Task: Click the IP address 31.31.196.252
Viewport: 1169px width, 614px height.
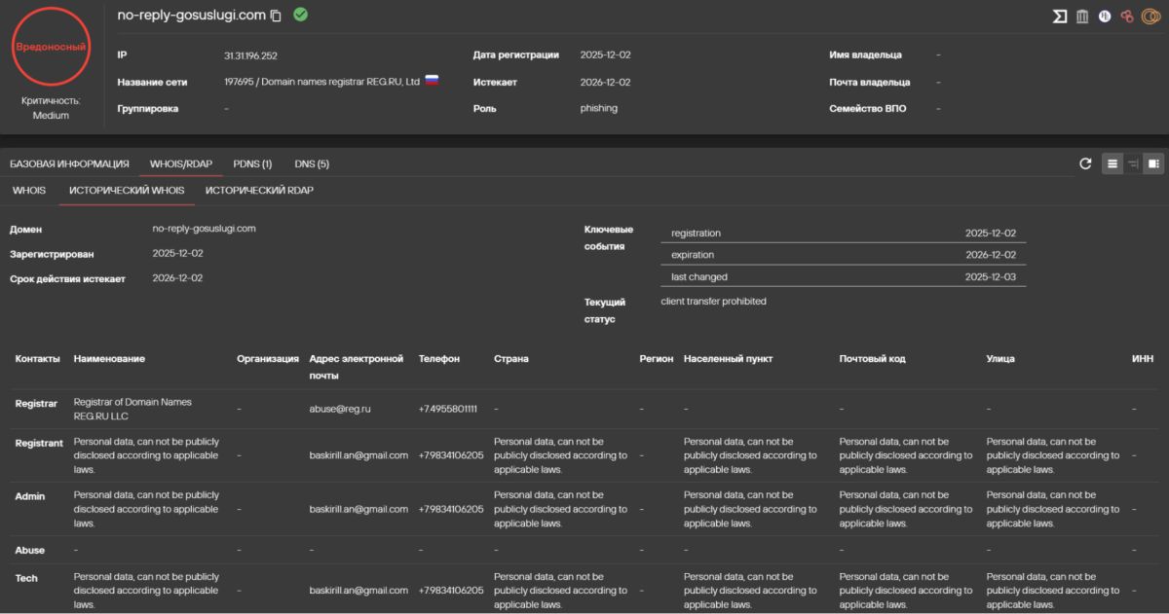Action: [x=250, y=55]
